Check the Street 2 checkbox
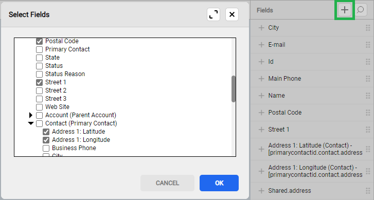The height and width of the screenshot is (200, 374). [x=40, y=90]
